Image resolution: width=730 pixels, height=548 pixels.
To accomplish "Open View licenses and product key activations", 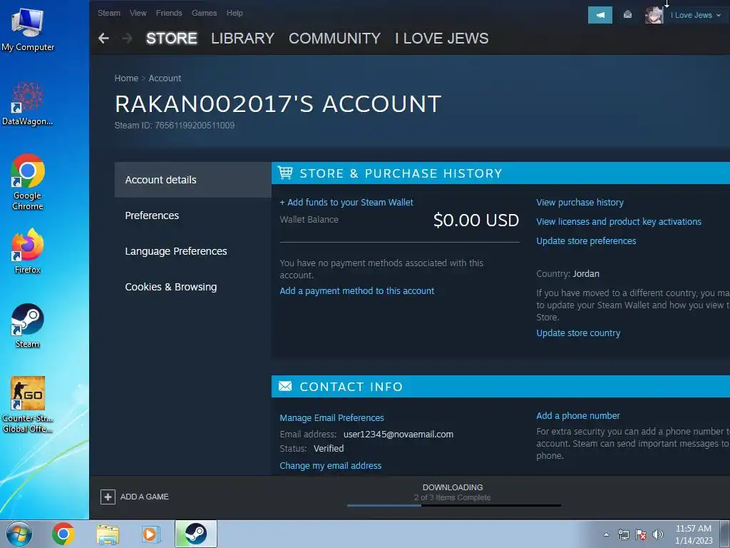I will [x=619, y=222].
